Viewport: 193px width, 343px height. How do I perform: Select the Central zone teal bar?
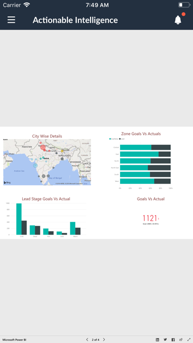click(136, 147)
